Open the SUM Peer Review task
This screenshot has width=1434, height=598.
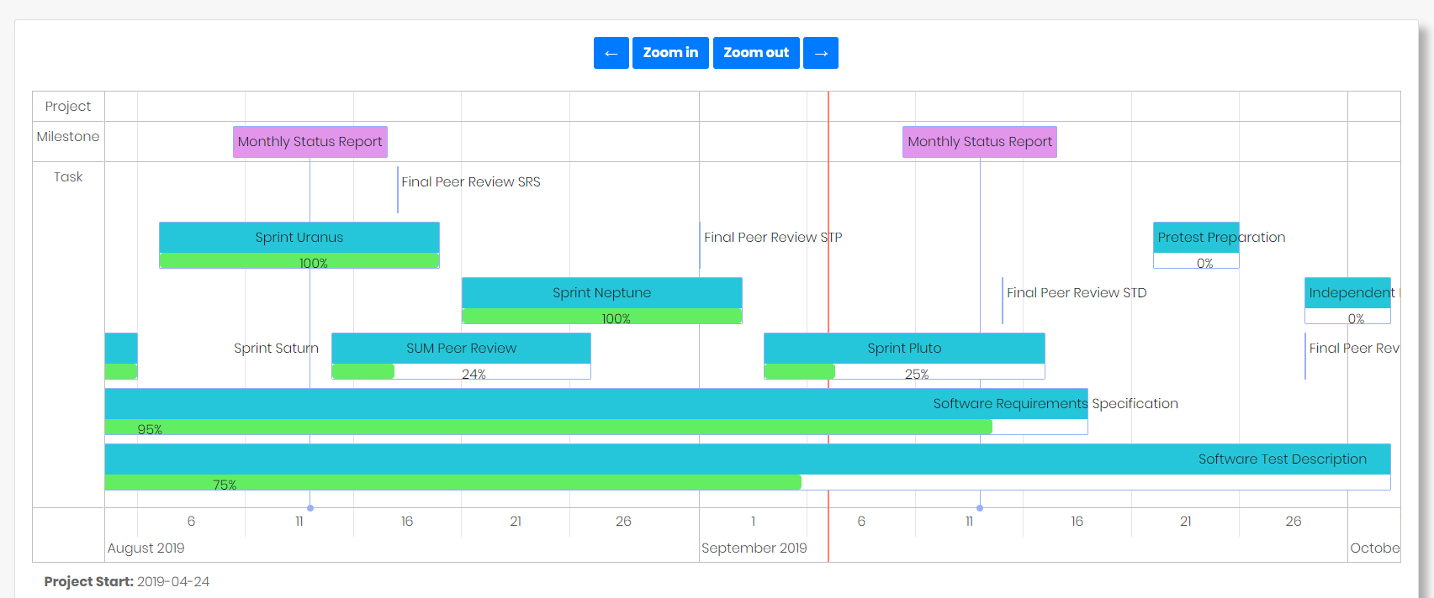(x=461, y=349)
